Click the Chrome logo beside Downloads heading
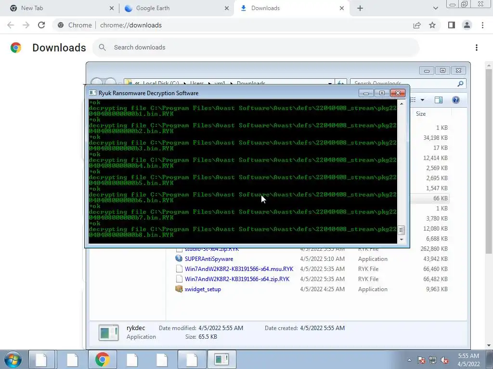Screen dimensions: 493x369 [16, 48]
